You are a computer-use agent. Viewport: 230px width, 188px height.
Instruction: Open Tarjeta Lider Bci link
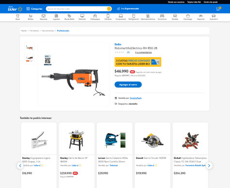coord(194,2)
